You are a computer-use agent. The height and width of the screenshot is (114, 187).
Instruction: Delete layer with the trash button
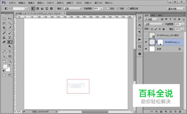tap(180, 112)
